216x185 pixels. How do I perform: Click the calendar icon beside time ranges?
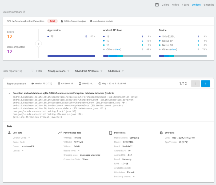[157, 5]
